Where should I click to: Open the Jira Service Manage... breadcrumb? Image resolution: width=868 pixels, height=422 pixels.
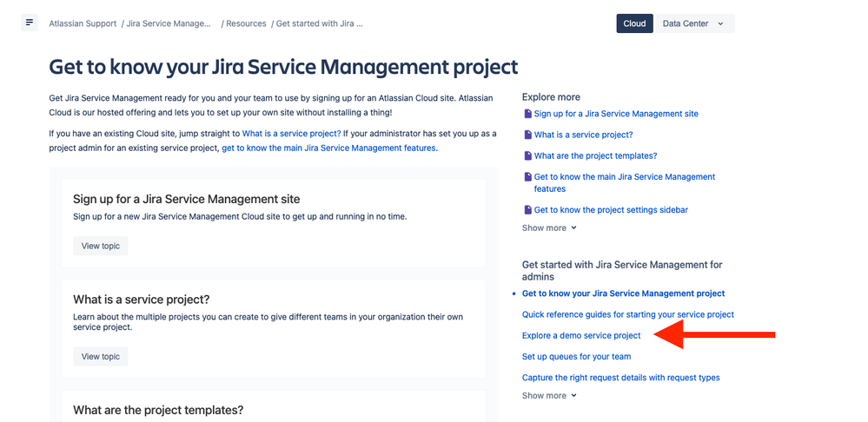169,23
